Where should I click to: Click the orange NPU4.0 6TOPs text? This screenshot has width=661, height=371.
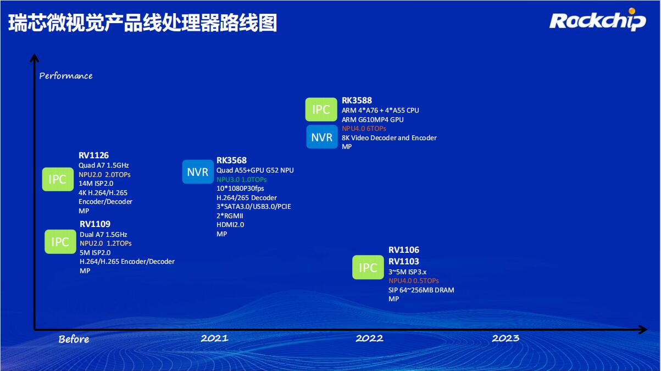pyautogui.click(x=364, y=129)
